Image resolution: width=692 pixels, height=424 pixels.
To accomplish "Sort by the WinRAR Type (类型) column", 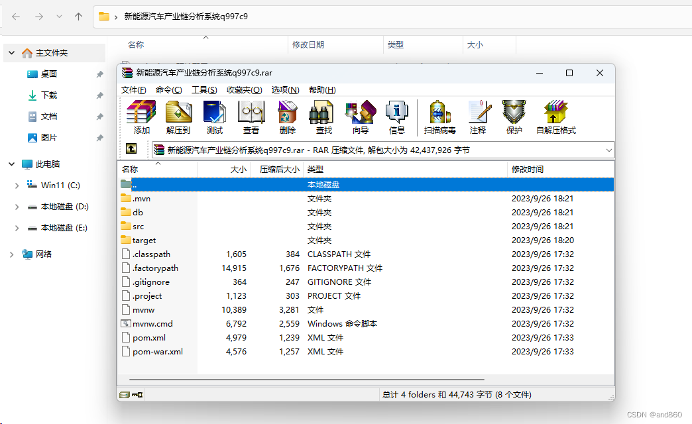I will 405,169.
